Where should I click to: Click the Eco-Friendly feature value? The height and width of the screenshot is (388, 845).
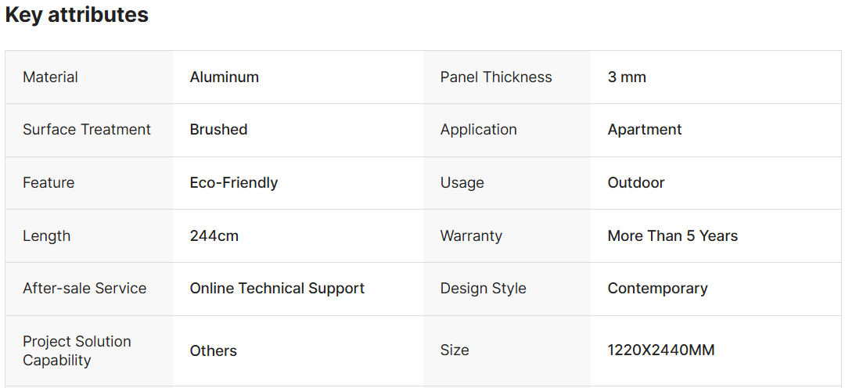[x=233, y=183]
